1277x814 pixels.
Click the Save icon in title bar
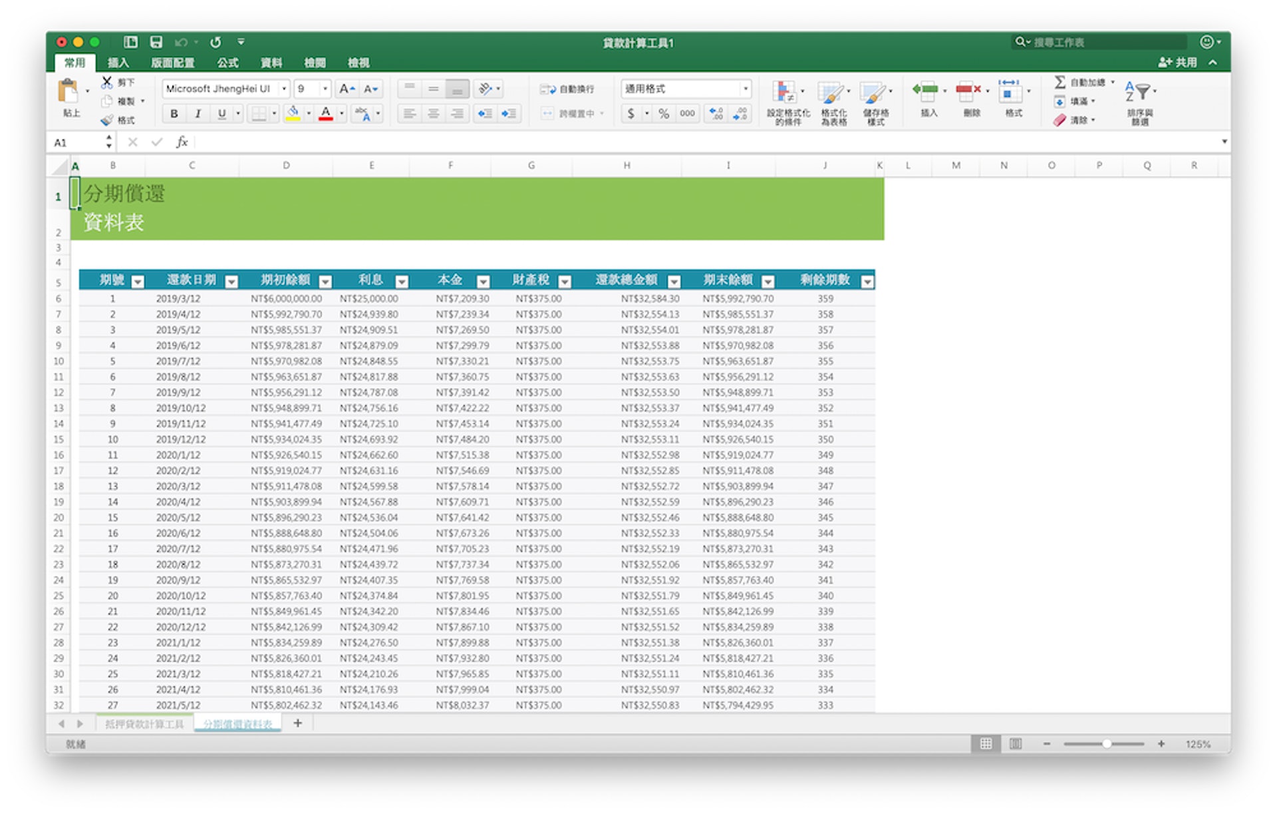(156, 43)
